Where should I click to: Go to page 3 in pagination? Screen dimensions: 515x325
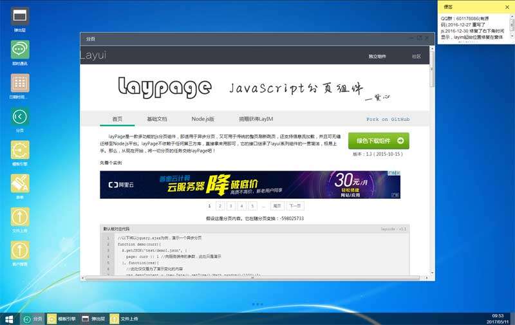tap(230, 206)
